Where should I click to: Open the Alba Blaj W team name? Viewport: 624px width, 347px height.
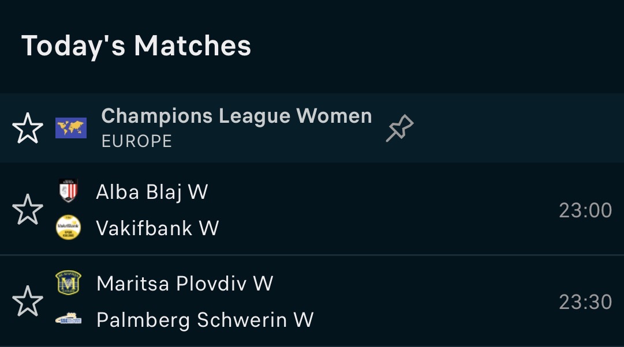[x=152, y=191]
